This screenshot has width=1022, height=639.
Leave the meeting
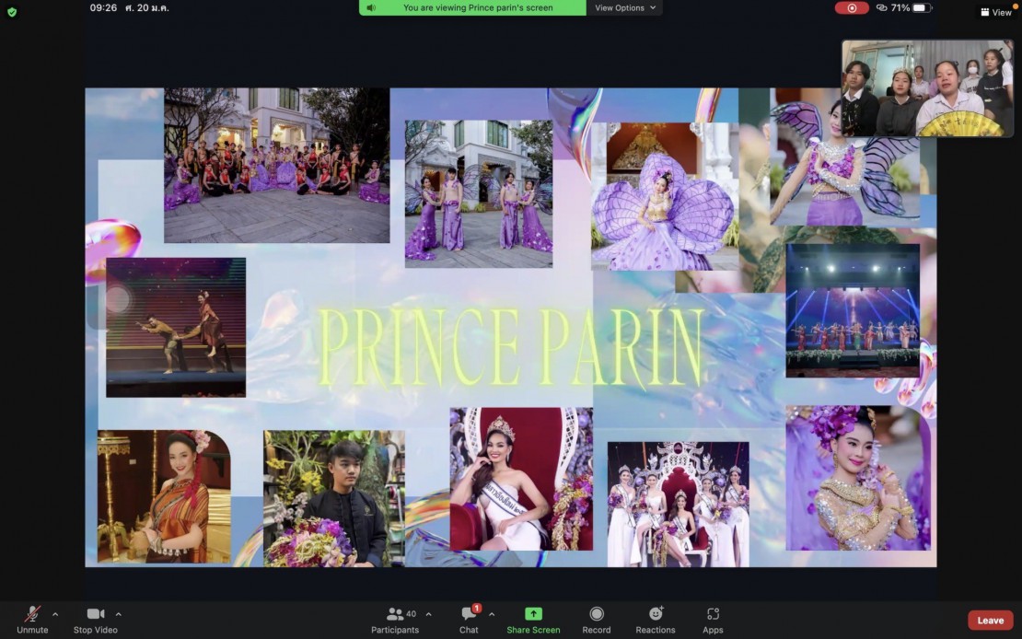tap(990, 620)
